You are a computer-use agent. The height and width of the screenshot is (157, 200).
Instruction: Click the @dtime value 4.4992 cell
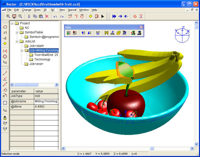(46, 107)
